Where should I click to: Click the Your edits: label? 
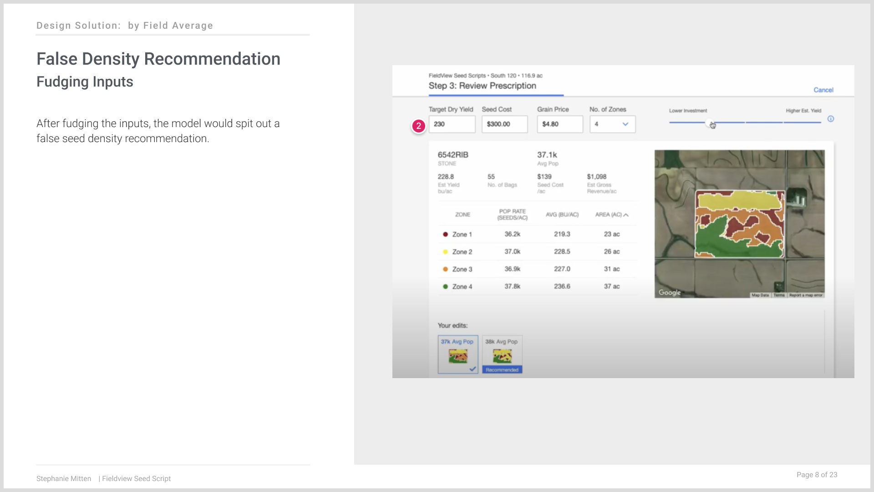452,326
